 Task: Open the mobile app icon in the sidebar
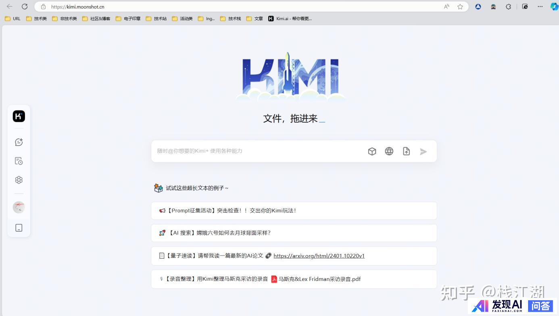pos(19,228)
